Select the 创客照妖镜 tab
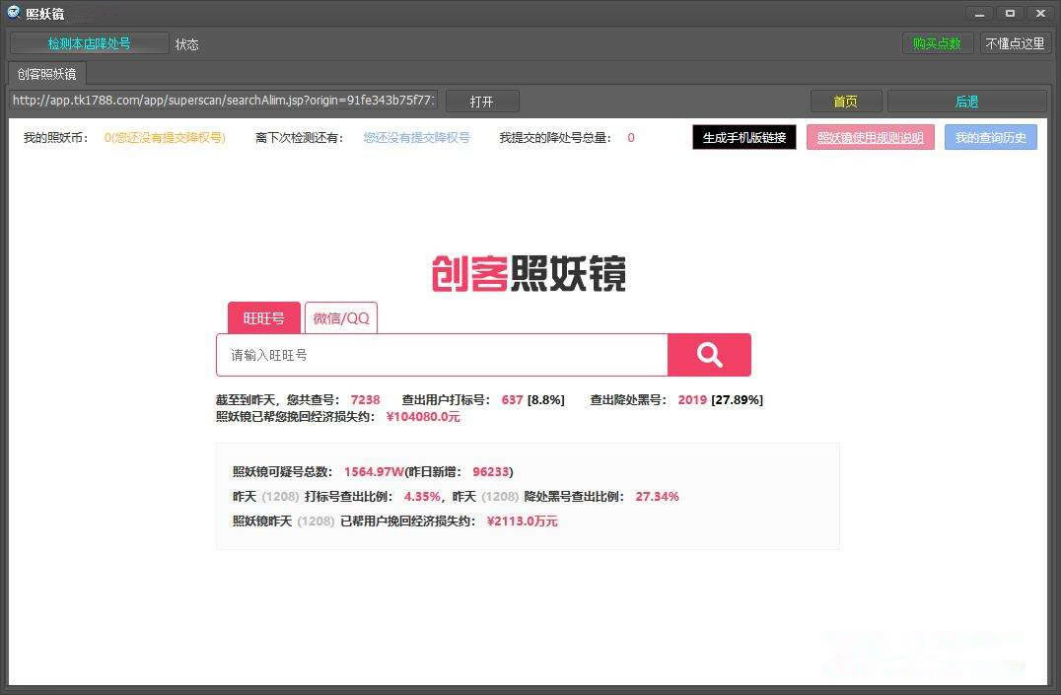 (45, 73)
